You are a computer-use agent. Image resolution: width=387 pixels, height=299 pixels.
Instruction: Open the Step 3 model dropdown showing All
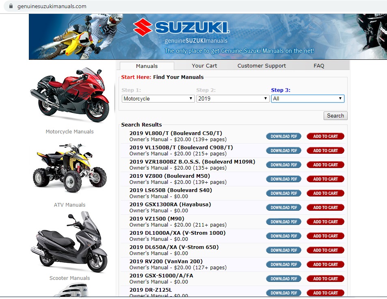click(x=307, y=99)
